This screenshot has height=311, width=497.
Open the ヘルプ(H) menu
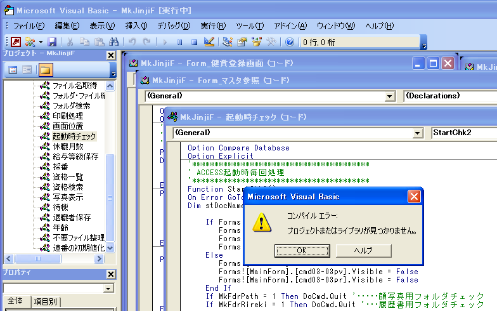click(x=379, y=25)
